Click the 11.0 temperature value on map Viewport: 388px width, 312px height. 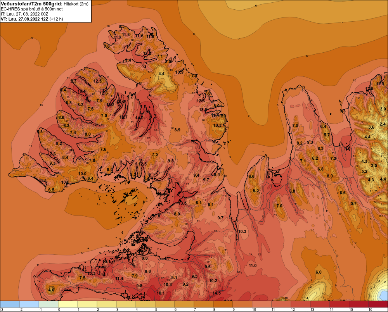click(253, 265)
